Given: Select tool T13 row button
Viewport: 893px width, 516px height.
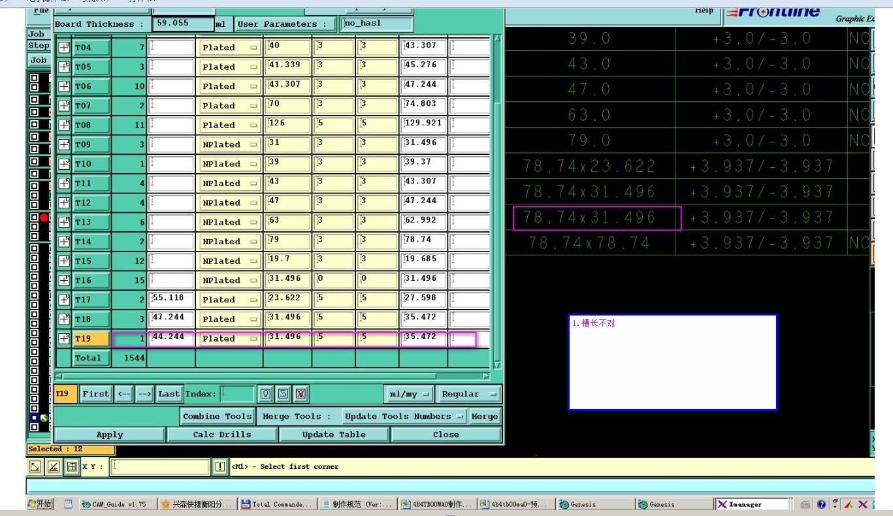Looking at the screenshot, I should pos(91,222).
